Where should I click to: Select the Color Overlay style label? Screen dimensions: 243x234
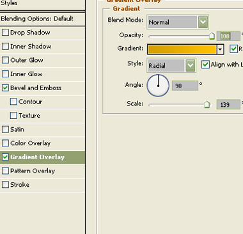tap(31, 143)
